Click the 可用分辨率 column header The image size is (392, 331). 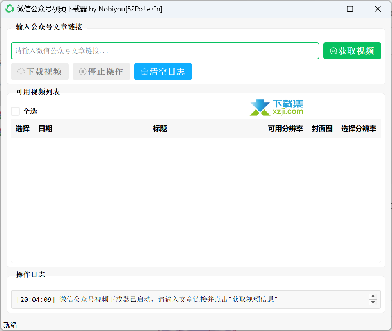pyautogui.click(x=285, y=129)
